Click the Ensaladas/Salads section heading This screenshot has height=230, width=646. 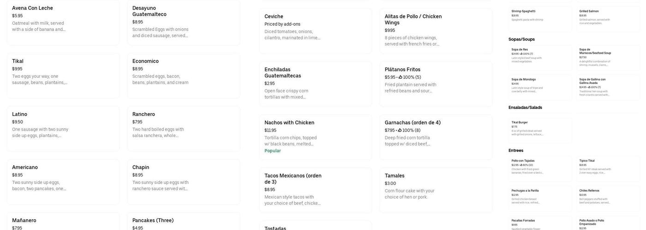click(x=525, y=108)
